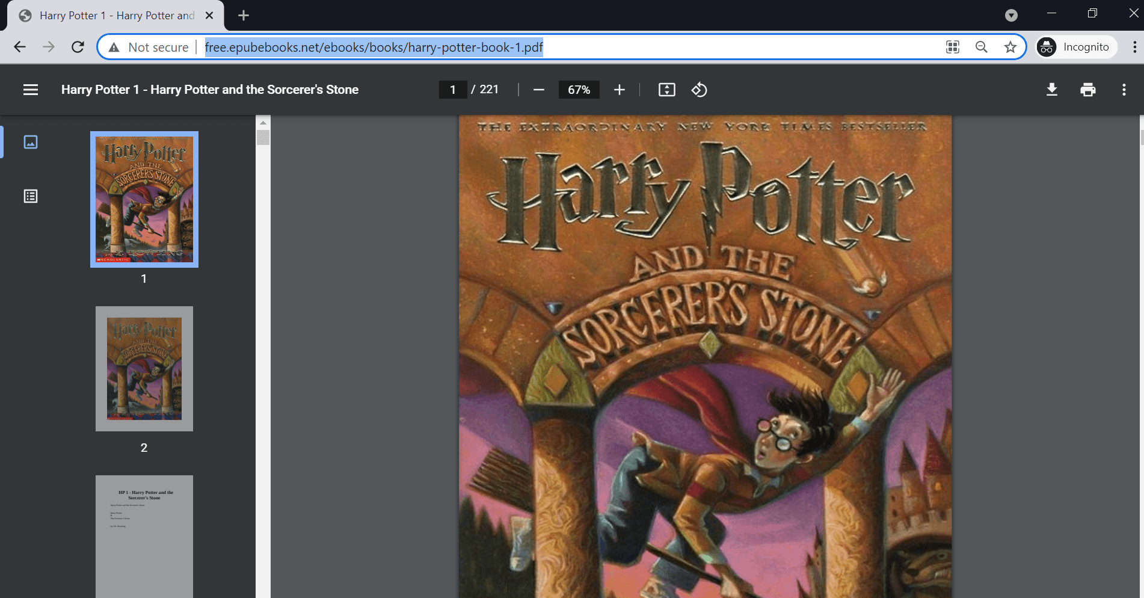Zoom out with the minus button
The image size is (1144, 598).
pos(538,90)
